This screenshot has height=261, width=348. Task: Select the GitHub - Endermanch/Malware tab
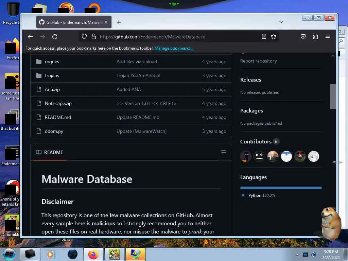coord(74,22)
